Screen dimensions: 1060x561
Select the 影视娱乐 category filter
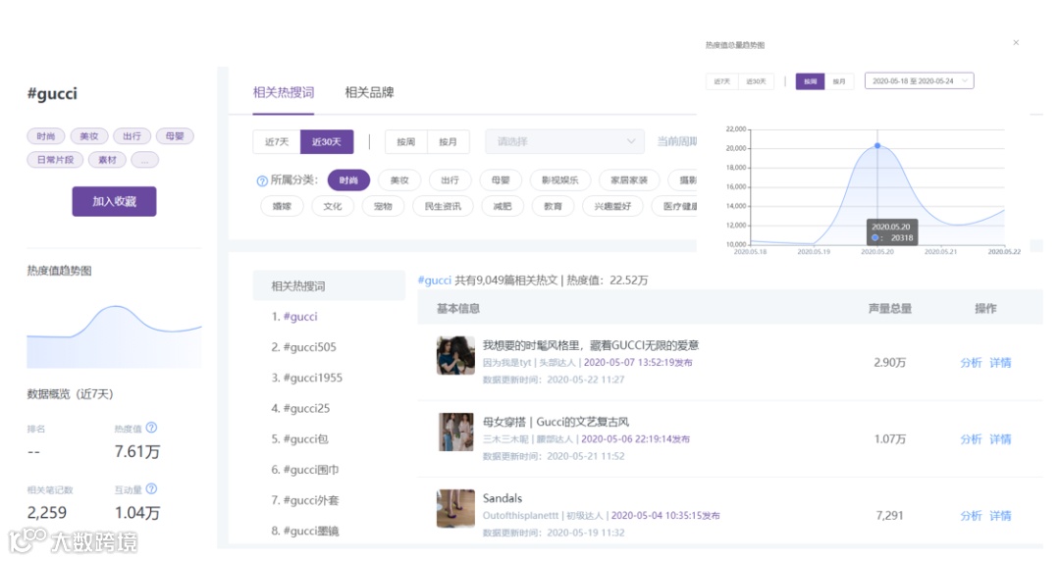click(x=560, y=179)
